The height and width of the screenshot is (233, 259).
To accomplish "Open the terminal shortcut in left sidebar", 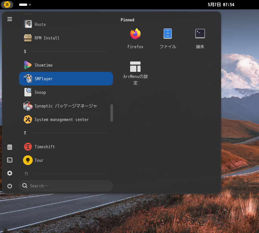I will point(10,160).
